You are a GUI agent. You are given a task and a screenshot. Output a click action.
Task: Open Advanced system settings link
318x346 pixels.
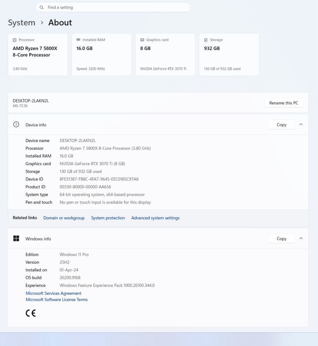155,218
